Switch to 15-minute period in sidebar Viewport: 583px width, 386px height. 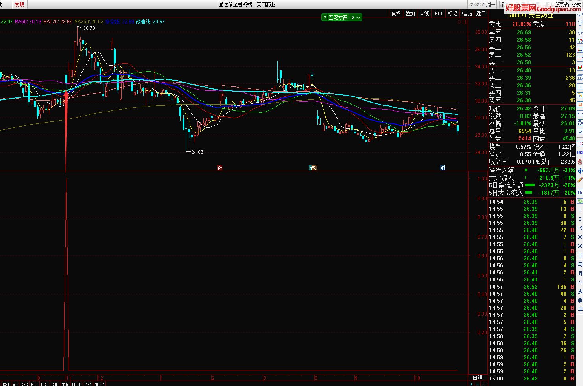(580, 228)
